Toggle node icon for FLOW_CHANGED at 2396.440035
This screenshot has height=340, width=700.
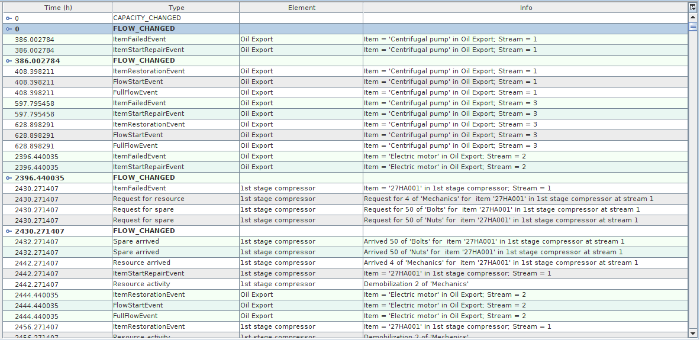[9, 178]
